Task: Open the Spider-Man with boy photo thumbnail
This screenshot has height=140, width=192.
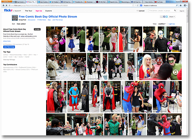Action: pos(167,97)
